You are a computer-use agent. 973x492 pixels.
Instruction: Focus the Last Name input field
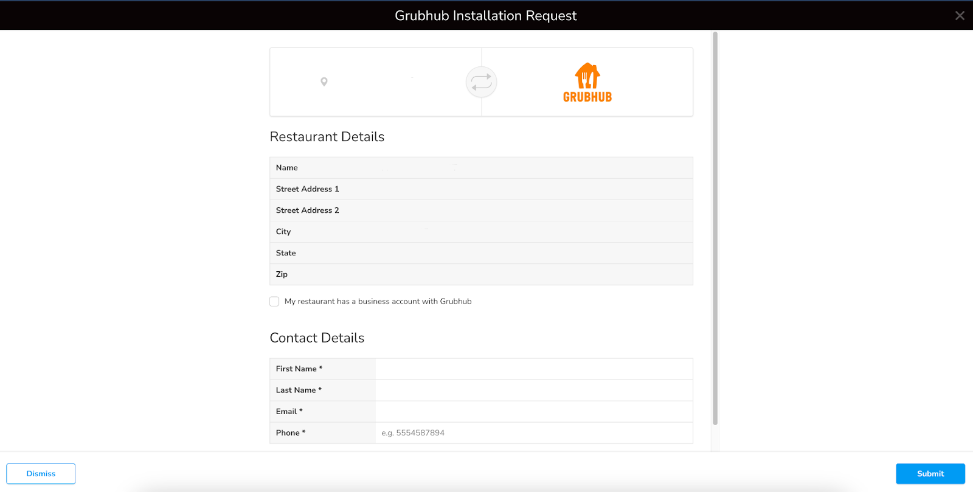(534, 390)
